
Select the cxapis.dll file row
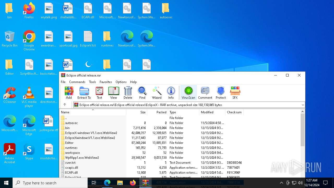pyautogui.click(x=152, y=168)
